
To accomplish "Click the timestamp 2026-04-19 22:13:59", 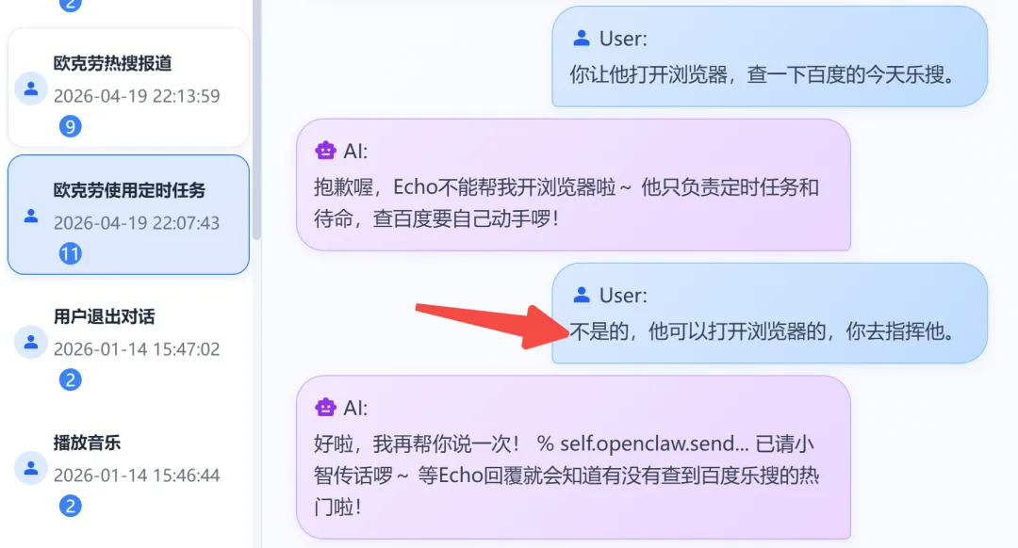I will point(137,96).
